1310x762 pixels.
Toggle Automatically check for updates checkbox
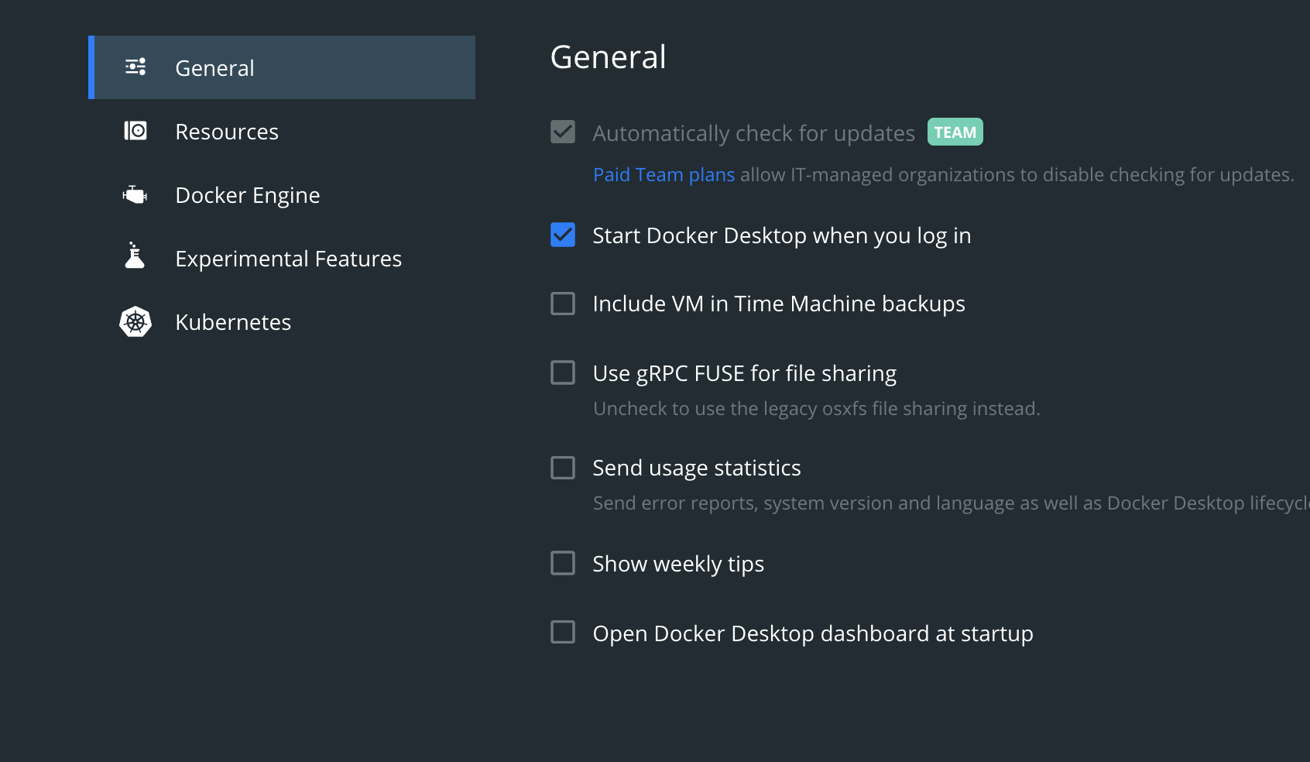563,132
